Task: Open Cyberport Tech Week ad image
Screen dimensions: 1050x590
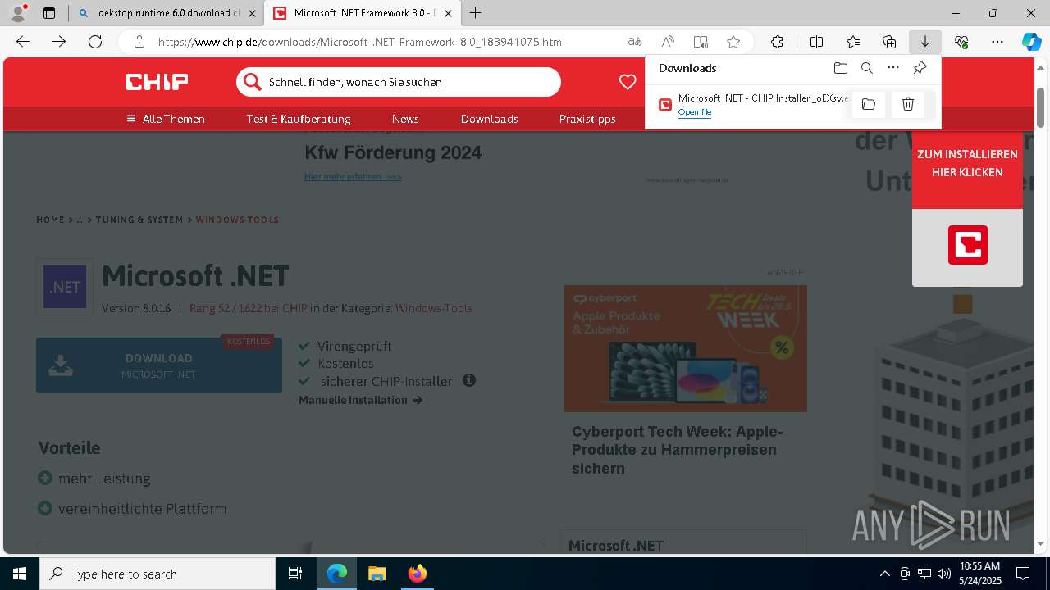Action: click(x=686, y=348)
